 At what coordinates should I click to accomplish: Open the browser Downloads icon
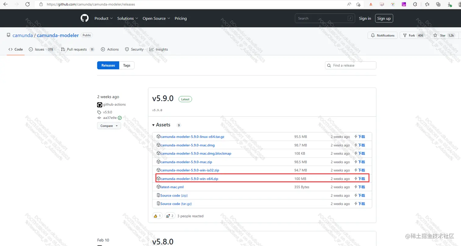tap(449, 4)
